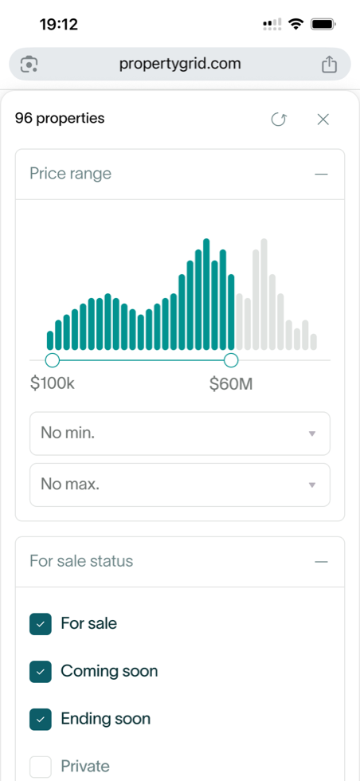Tap the propertygrid.com URL text
360x781 pixels.
point(180,64)
